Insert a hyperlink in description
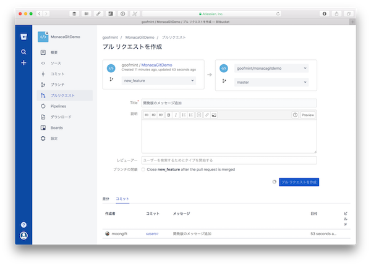 (207, 115)
